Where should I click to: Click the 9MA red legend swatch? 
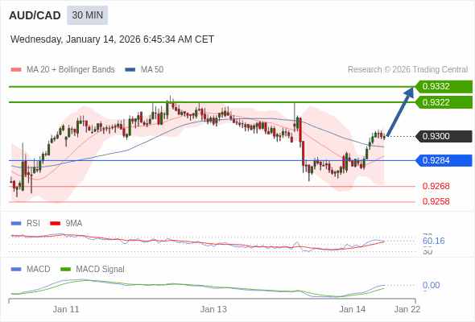pos(55,224)
